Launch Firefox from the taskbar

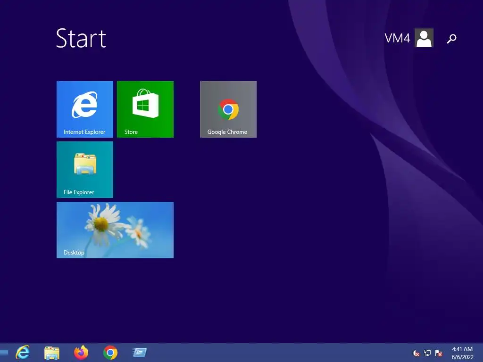coord(81,353)
